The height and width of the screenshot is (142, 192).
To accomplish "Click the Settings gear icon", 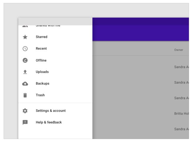I will tap(25, 111).
